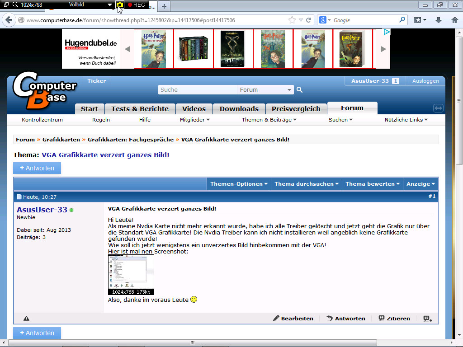Open the attached screenshot thumbnail

point(131,275)
